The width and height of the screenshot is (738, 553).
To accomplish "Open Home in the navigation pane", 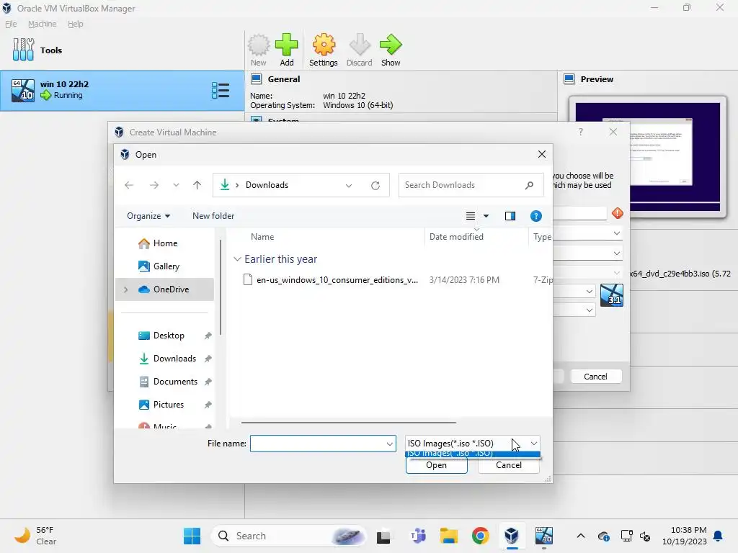I will point(165,243).
